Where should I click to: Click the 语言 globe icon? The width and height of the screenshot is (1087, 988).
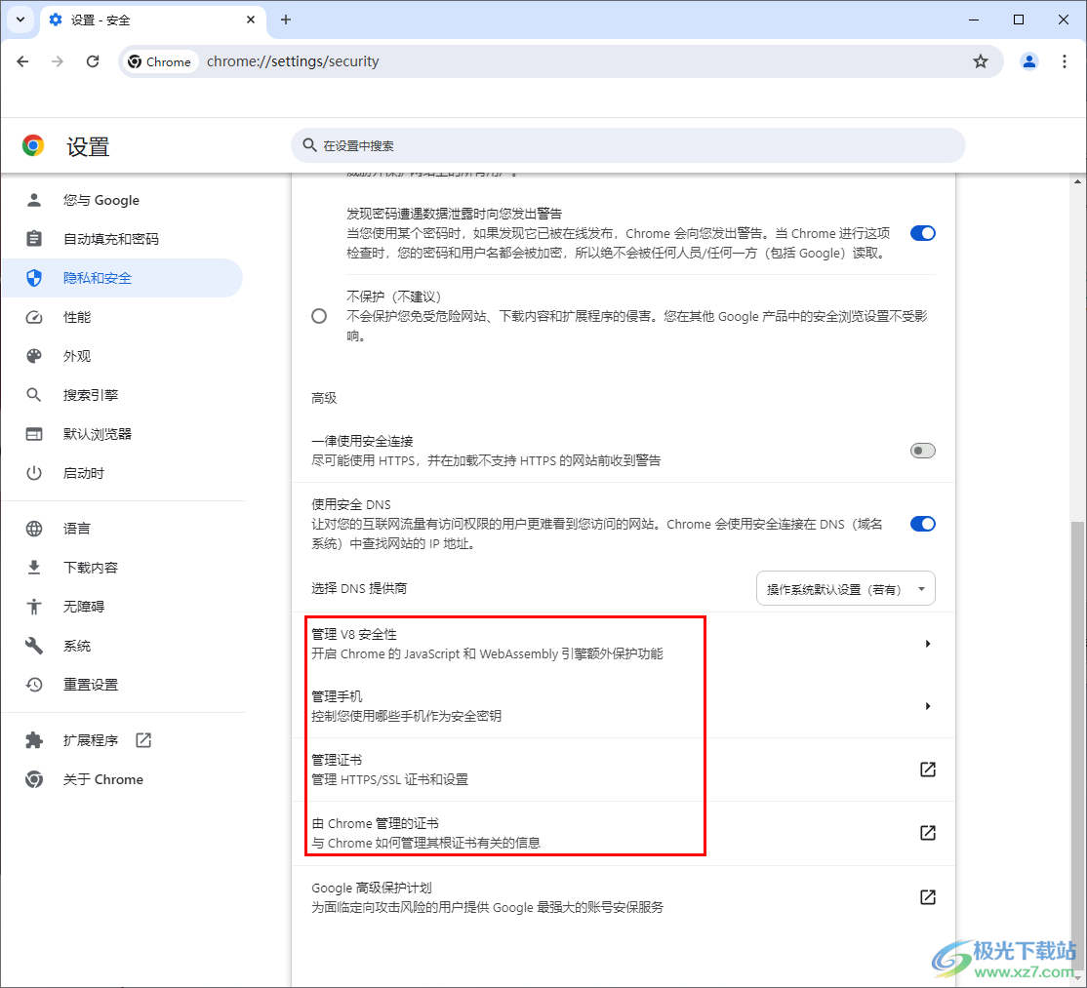coord(34,529)
